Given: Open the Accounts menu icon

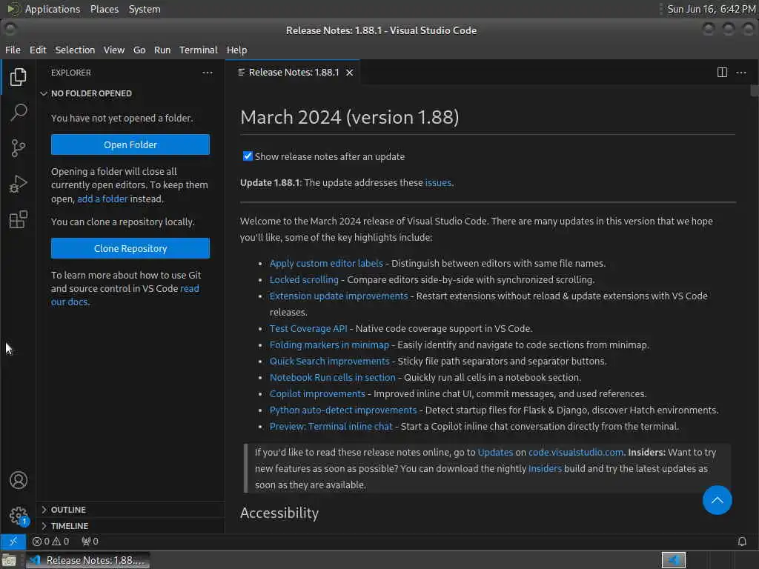Looking at the screenshot, I should (19, 480).
